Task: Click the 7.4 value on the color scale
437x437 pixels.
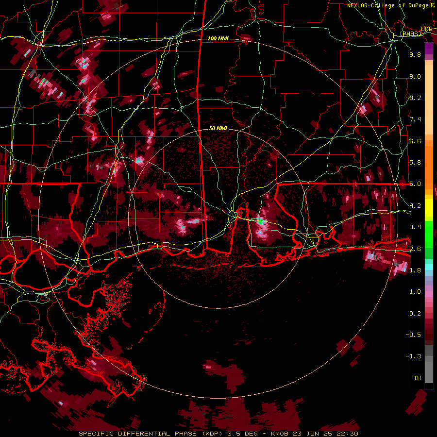Action: 415,119
